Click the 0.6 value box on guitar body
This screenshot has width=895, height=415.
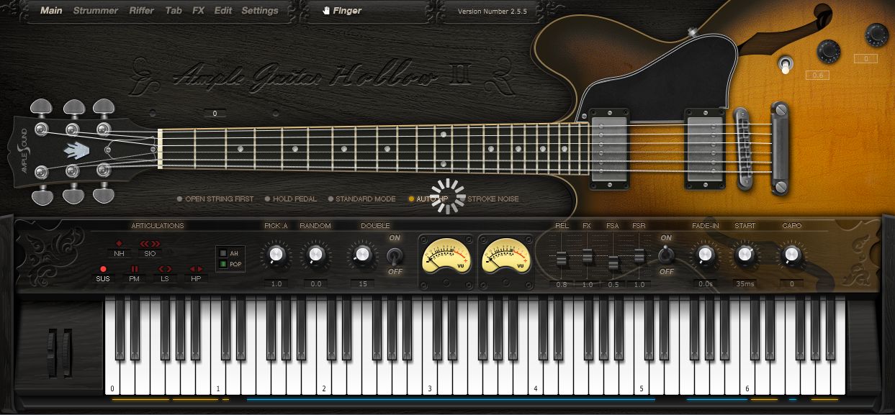[817, 76]
